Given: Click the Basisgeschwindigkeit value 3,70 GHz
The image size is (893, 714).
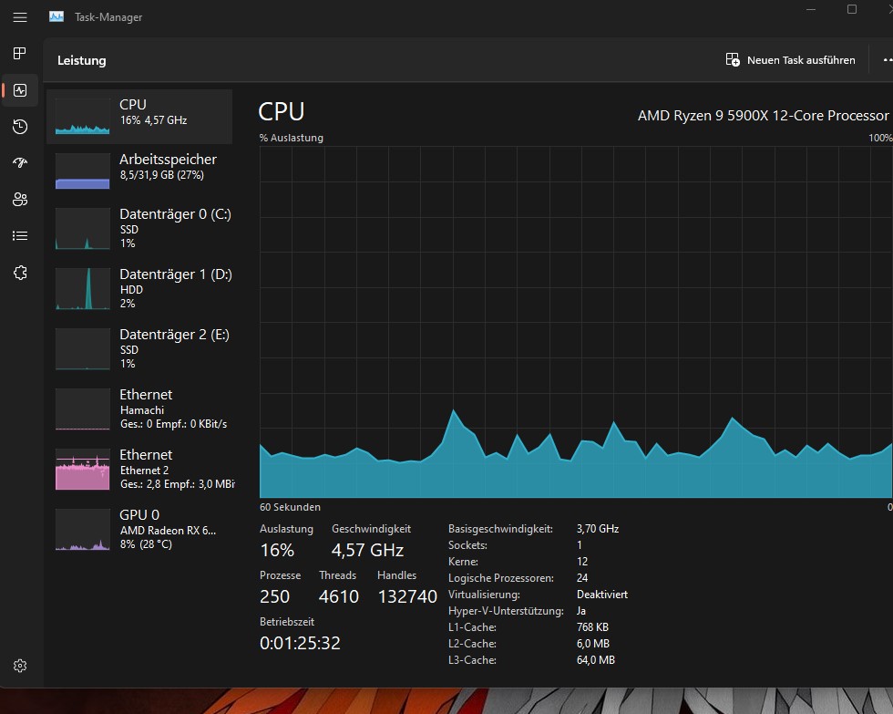Looking at the screenshot, I should (598, 529).
